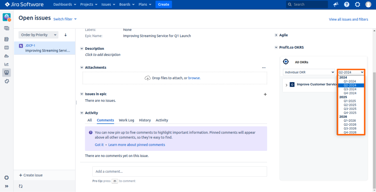Click the info icon in pinned comments notice
376x192 pixels.
click(x=90, y=132)
